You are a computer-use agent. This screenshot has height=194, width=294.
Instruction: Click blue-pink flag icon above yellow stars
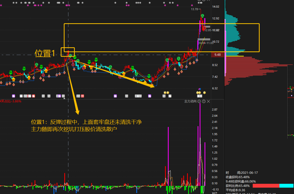coord(200,89)
